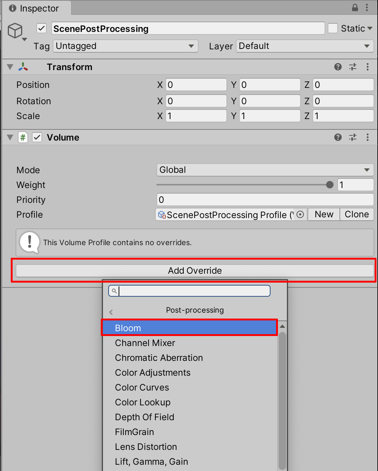Screen dimensions: 378x471
Task: Click the Clone profile button
Action: pyautogui.click(x=357, y=214)
